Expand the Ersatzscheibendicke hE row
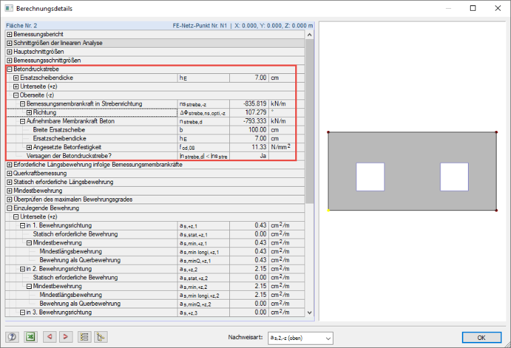 point(16,78)
